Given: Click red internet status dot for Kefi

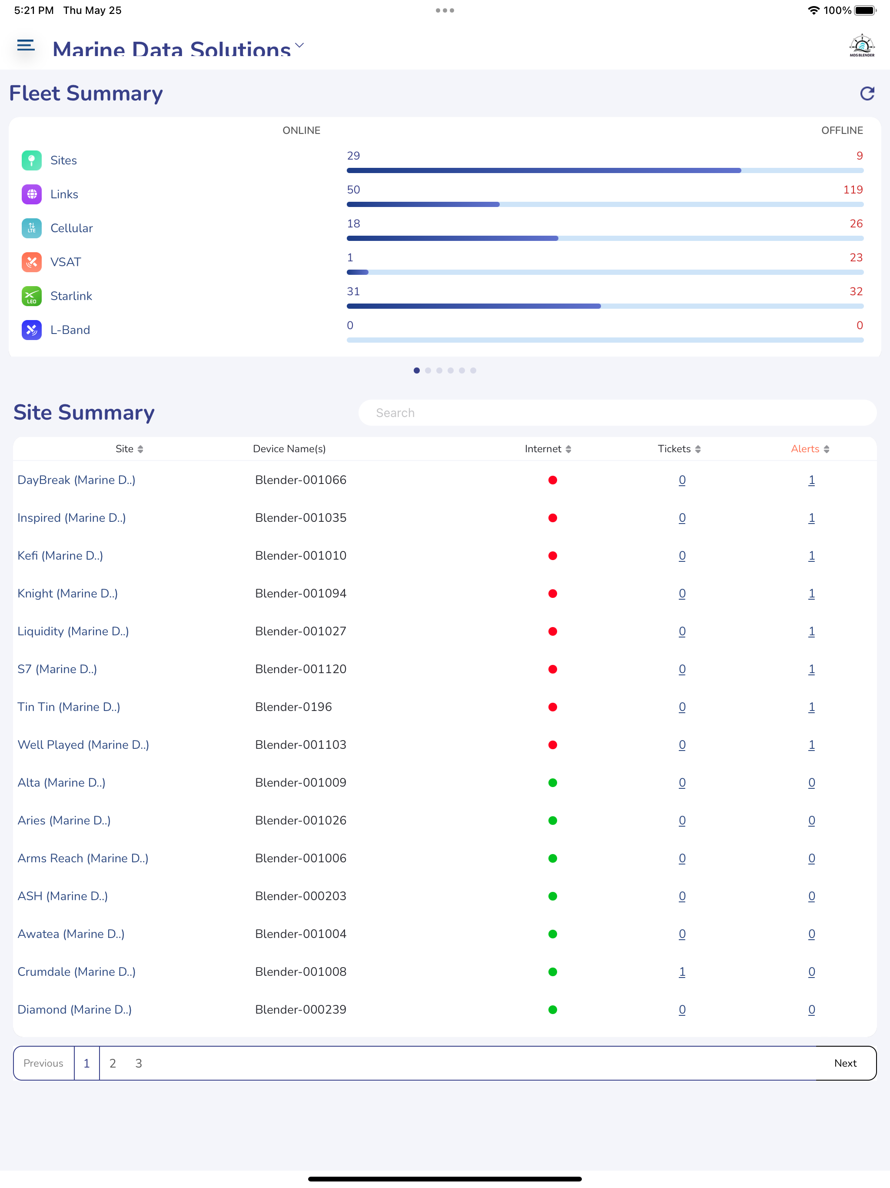Looking at the screenshot, I should click(x=552, y=555).
